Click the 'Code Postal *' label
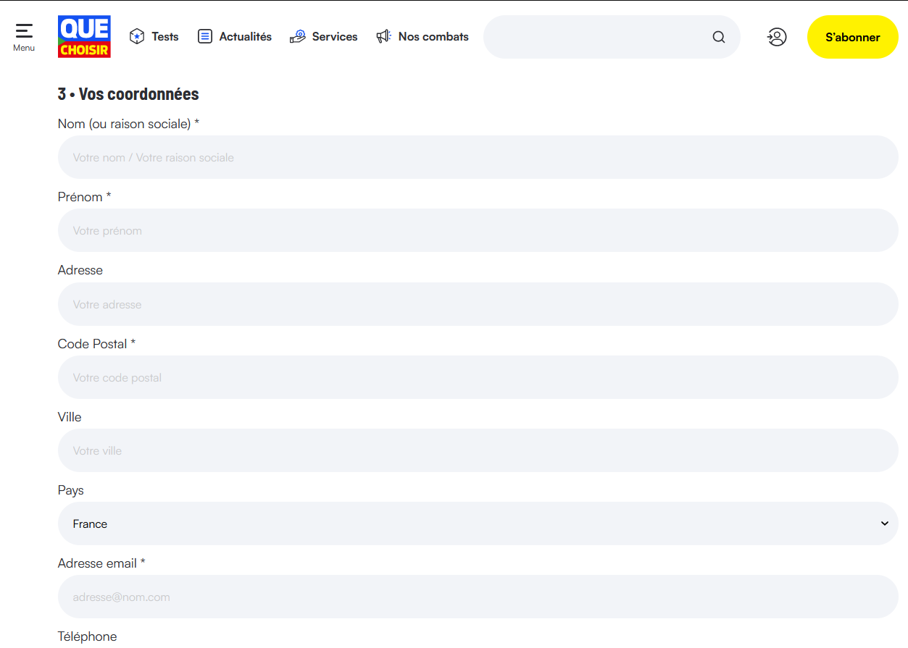Screen dimensions: 908x648 coord(96,344)
